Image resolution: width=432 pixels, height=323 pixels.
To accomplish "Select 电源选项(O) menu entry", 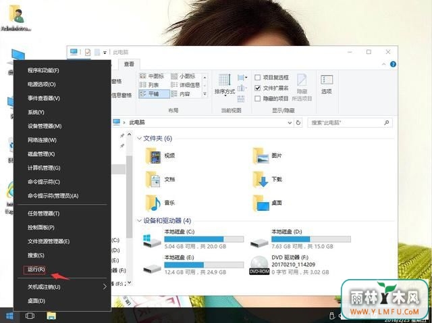I will click(42, 84).
